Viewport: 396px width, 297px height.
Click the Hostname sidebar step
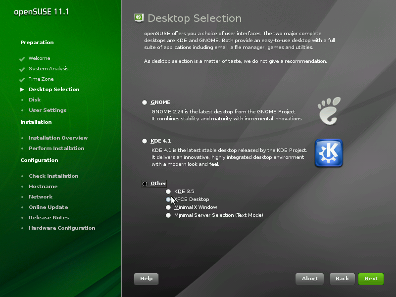tap(43, 187)
